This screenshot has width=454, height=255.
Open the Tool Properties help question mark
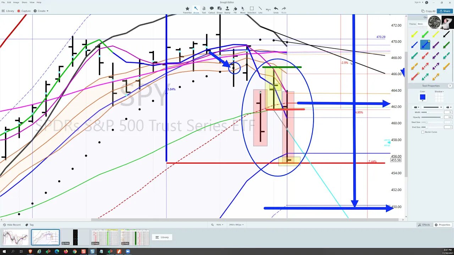(450, 86)
